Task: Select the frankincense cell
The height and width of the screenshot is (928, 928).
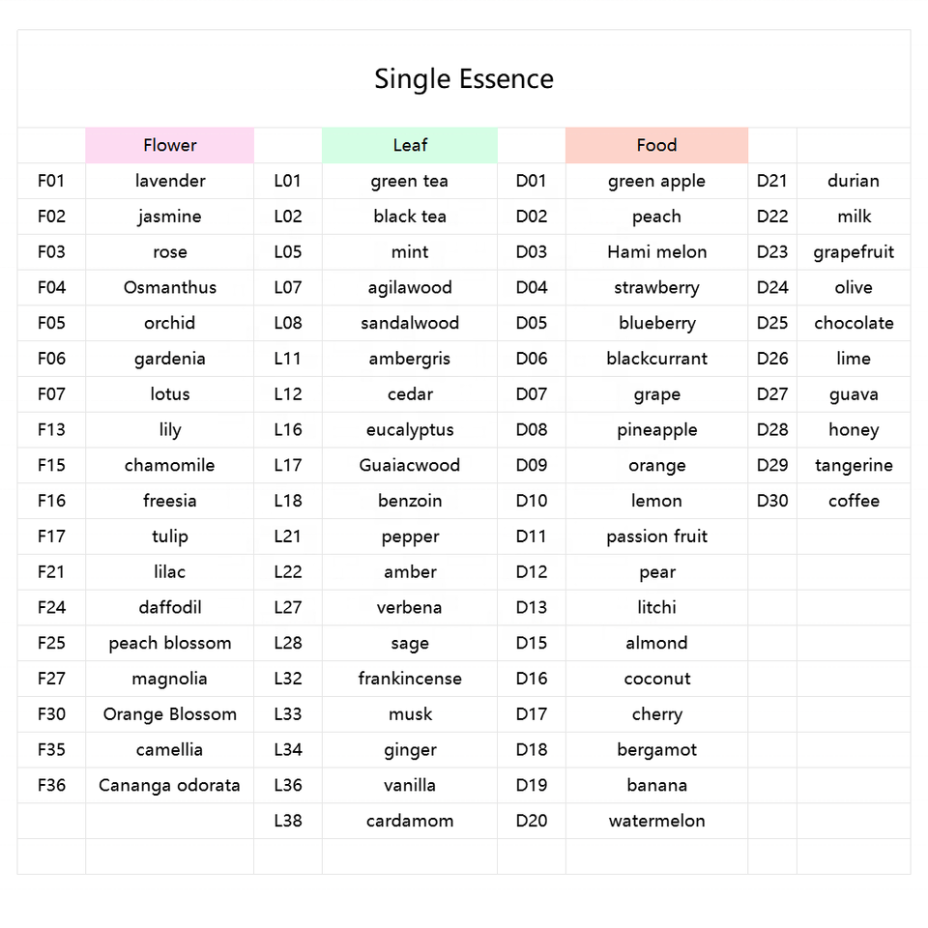Action: (410, 679)
